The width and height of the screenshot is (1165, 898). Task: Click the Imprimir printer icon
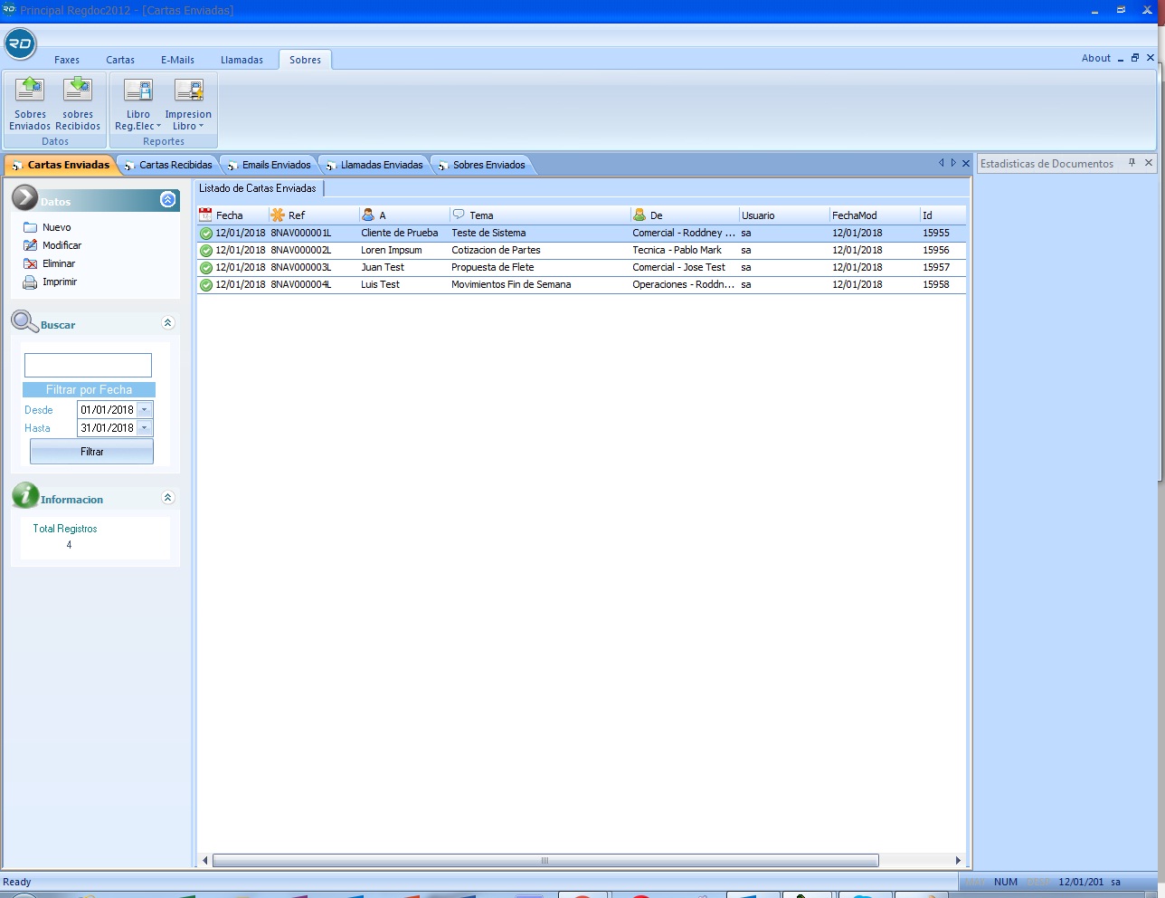click(30, 282)
